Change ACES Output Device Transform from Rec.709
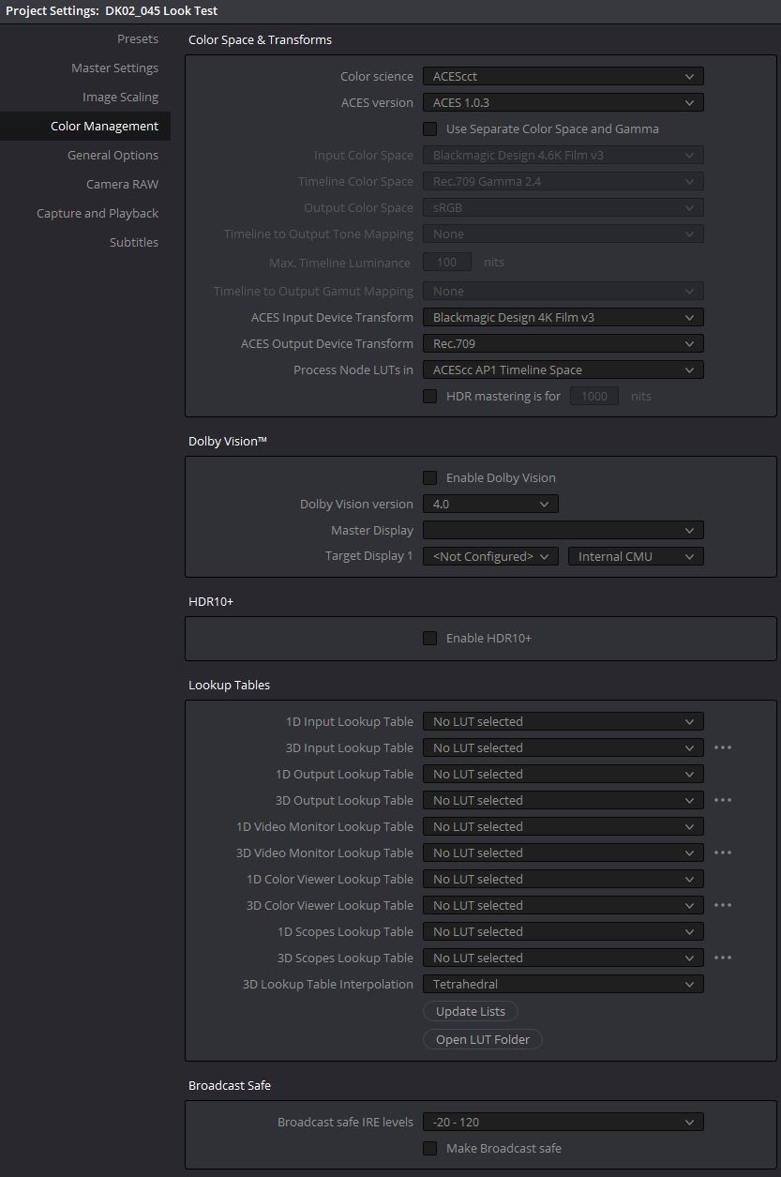 point(563,343)
